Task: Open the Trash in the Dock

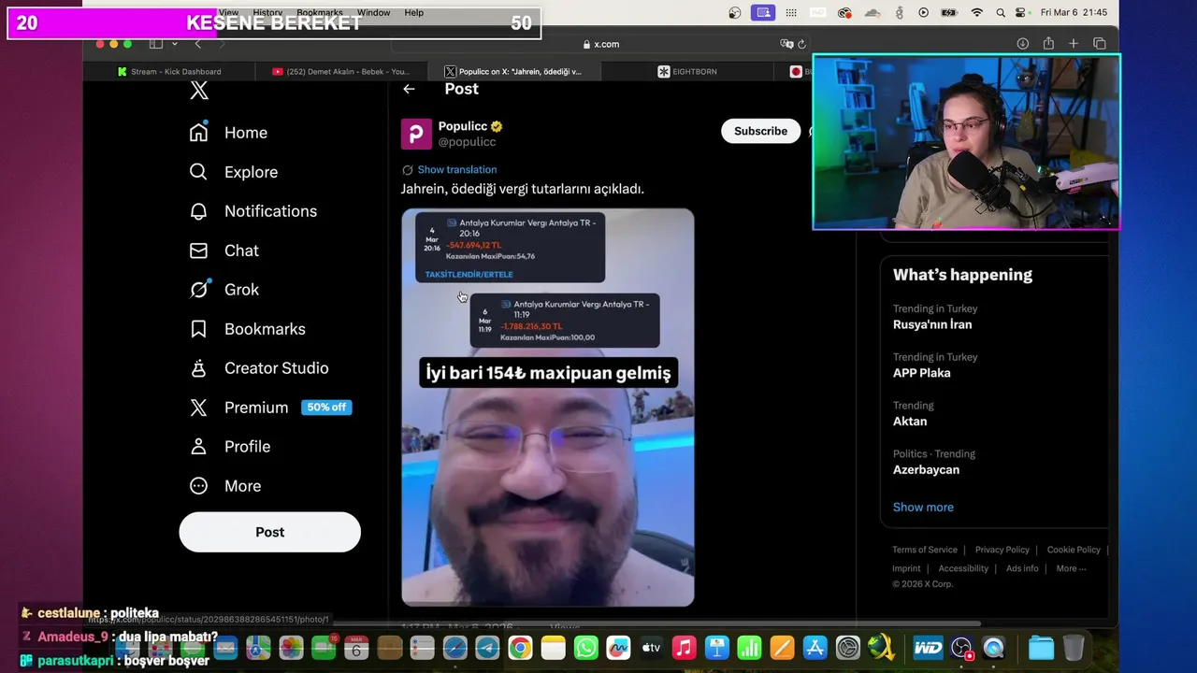Action: tap(1074, 648)
